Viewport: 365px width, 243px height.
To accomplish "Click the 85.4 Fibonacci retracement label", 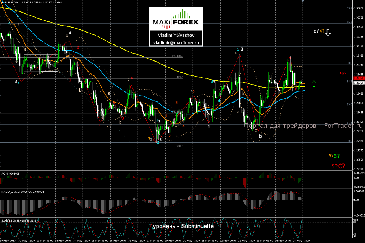I will pos(350,8).
